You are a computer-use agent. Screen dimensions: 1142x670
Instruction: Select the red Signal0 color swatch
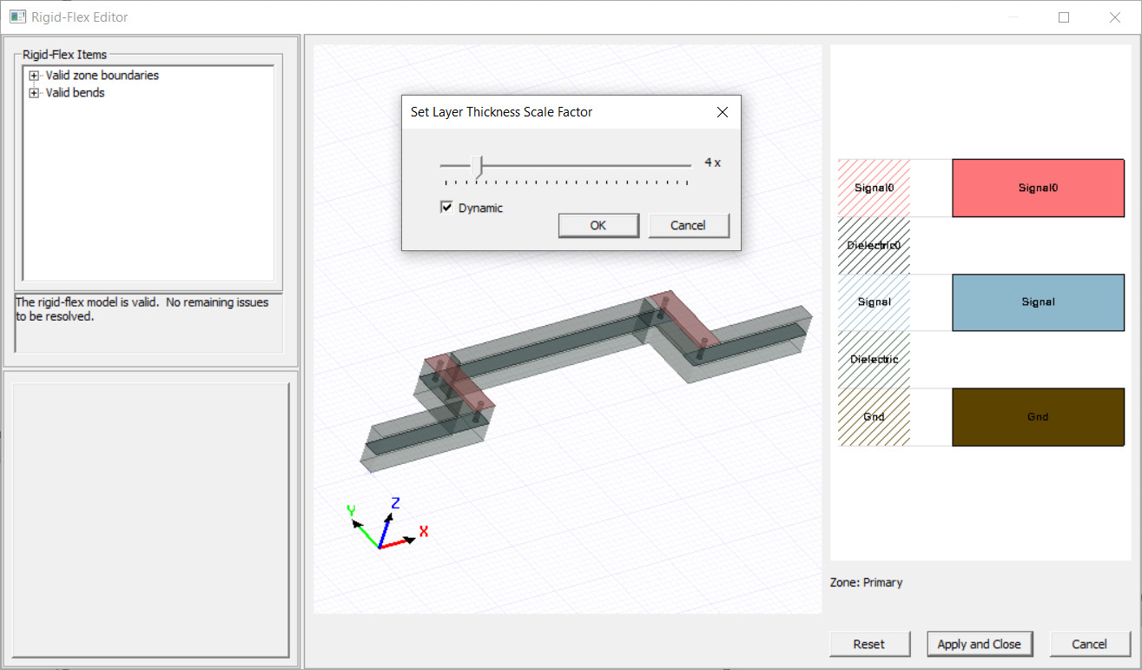(1038, 188)
